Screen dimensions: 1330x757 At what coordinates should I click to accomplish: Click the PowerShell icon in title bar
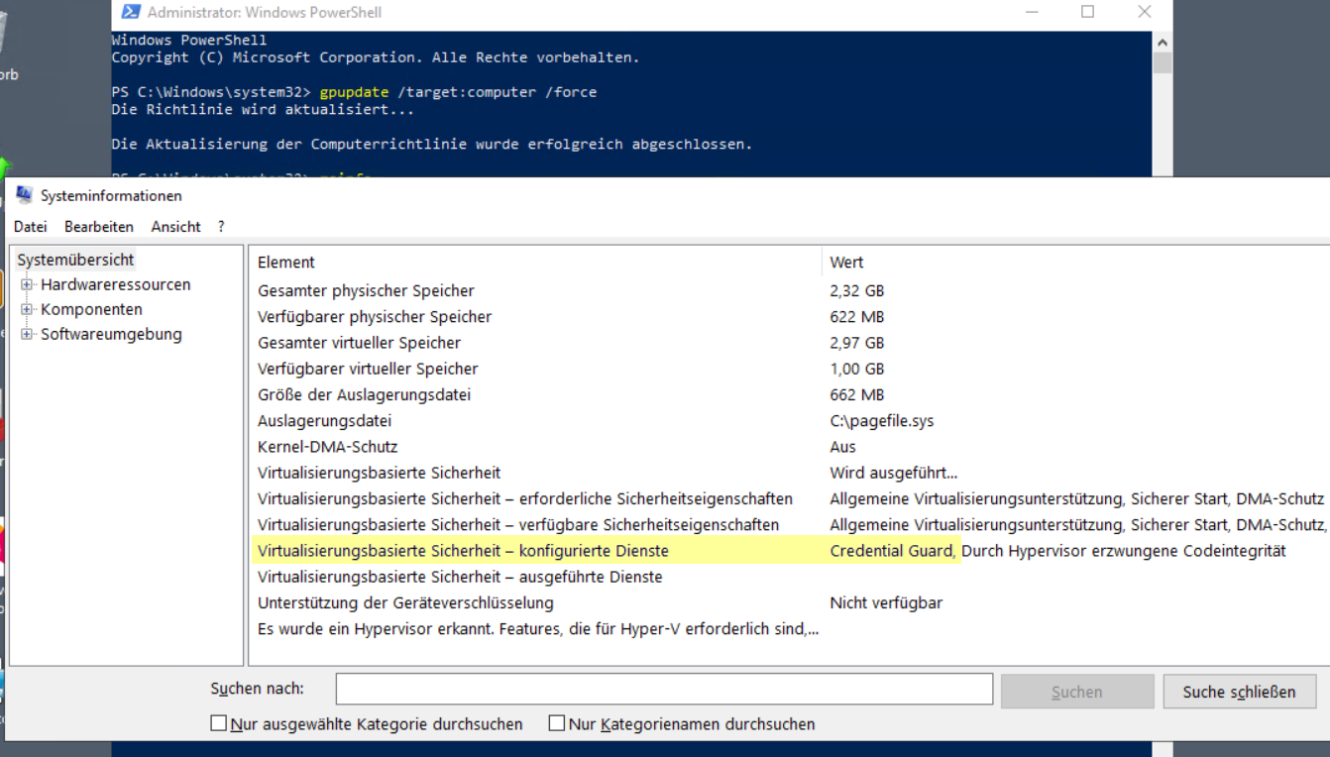129,12
